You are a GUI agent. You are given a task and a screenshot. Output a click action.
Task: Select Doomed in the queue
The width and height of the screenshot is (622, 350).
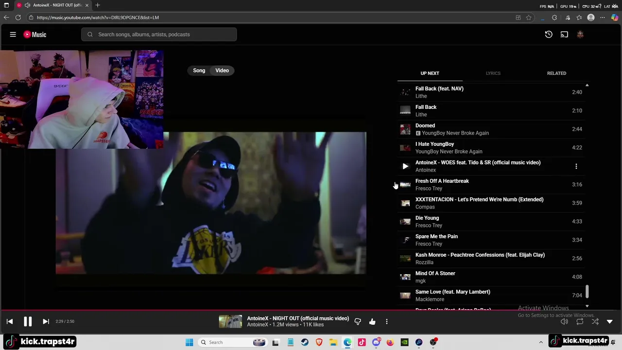pos(491,129)
